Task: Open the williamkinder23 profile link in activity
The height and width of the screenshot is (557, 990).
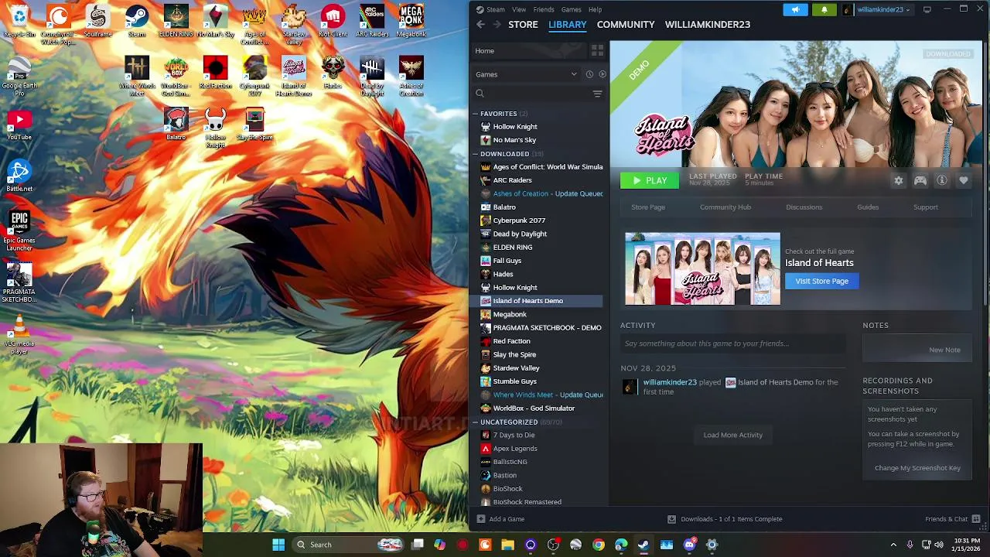Action: pyautogui.click(x=670, y=382)
